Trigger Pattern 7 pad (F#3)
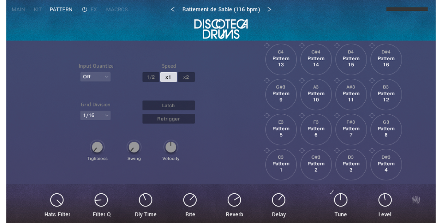Image resolution: width=442 pixels, height=223 pixels. pyautogui.click(x=351, y=130)
